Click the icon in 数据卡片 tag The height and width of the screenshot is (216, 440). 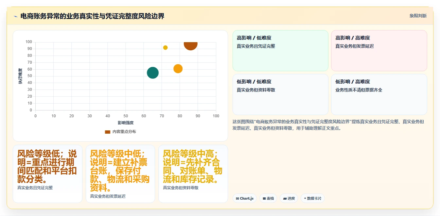click(305, 198)
